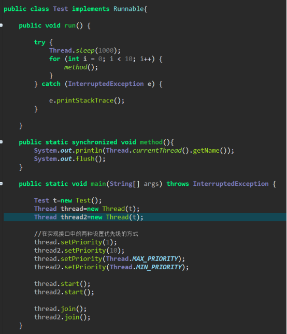Click the 'synchronized' keyword in method declaration

[94, 142]
